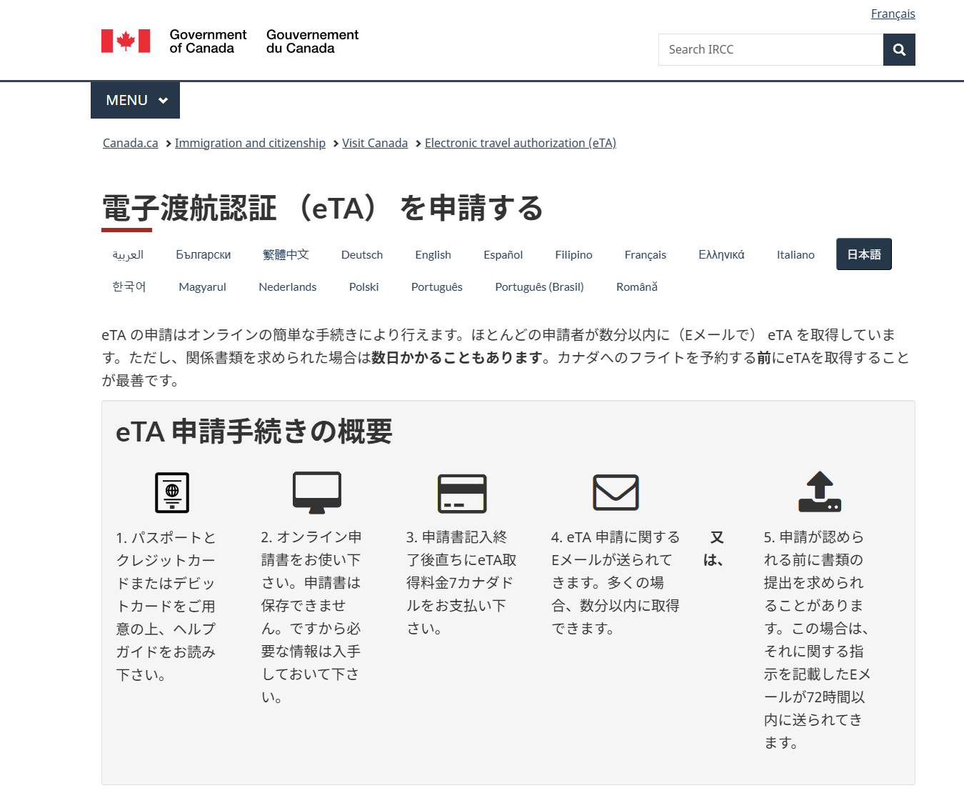Click the Canada flag logo
The image size is (964, 793).
pyautogui.click(x=126, y=41)
